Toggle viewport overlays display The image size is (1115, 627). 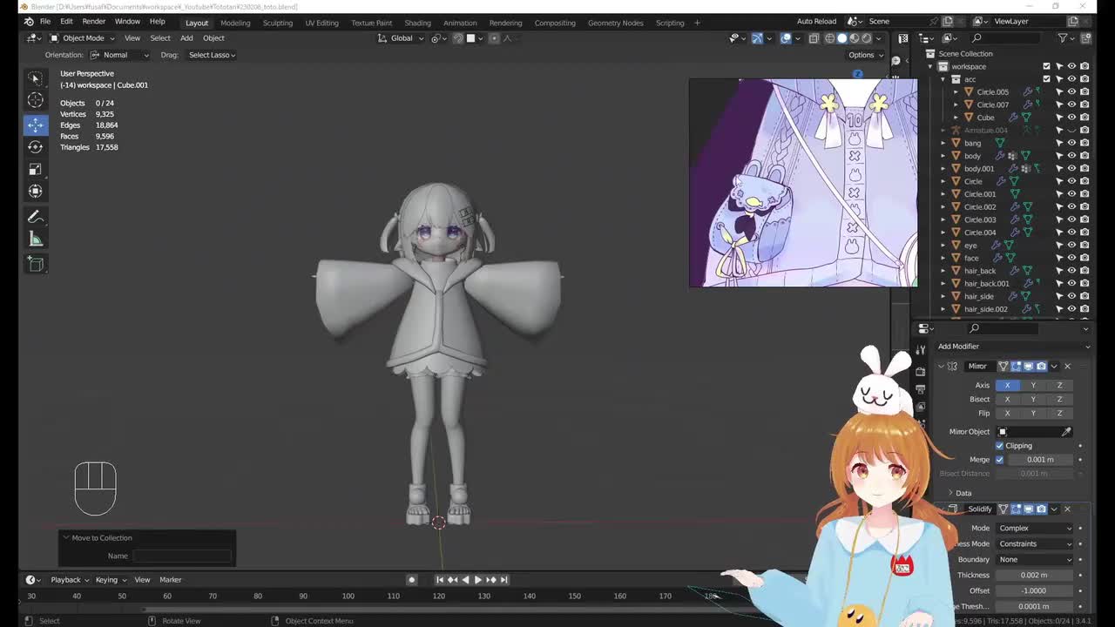[x=786, y=38]
